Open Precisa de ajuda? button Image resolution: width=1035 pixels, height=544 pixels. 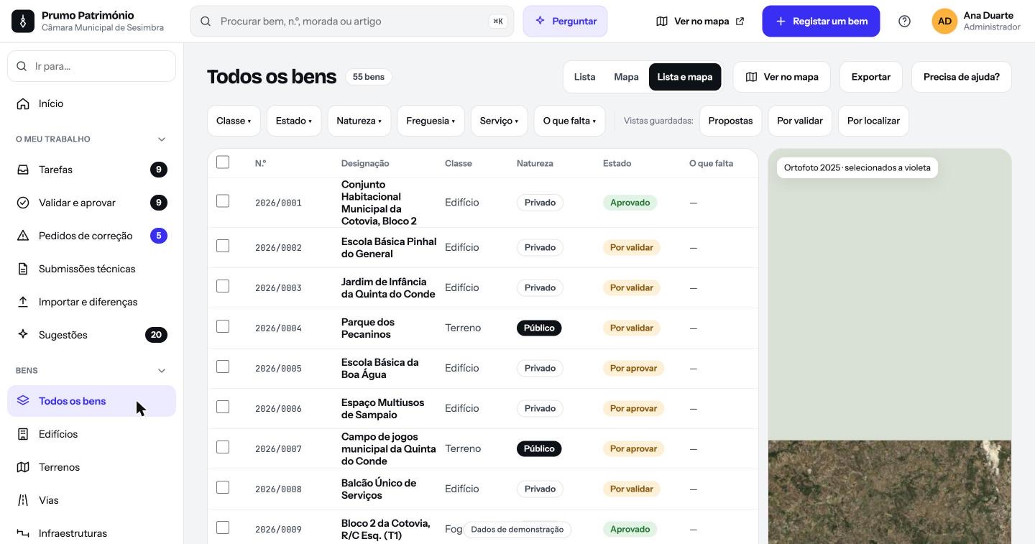click(x=962, y=77)
